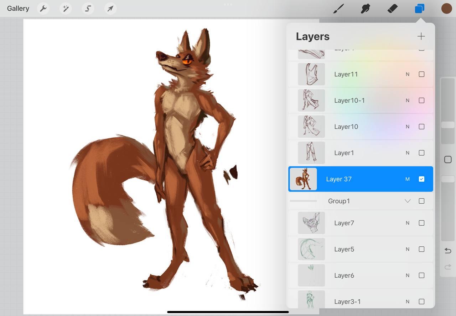
Task: Select the Smudge tool
Action: pyautogui.click(x=365, y=9)
